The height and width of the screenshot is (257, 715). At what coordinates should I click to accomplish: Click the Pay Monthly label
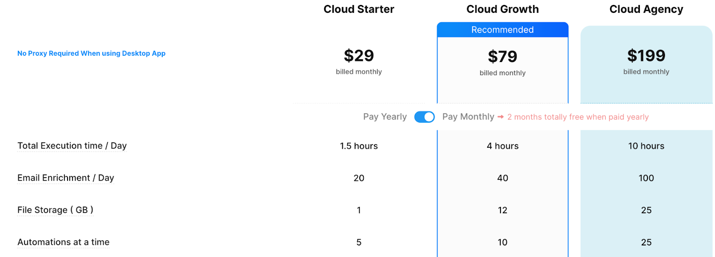[468, 117]
